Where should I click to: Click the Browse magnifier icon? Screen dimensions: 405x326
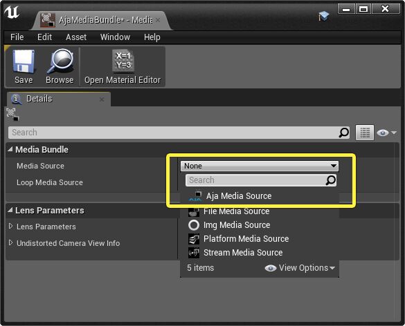tap(60, 61)
